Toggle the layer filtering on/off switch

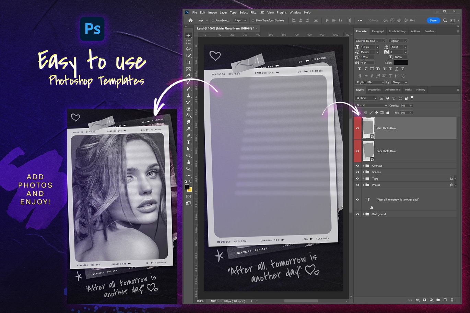coord(412,98)
